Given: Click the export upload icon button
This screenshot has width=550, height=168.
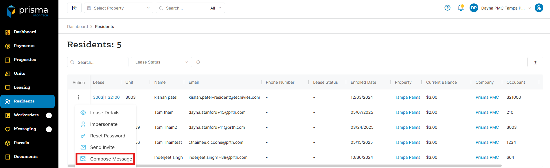Looking at the screenshot, I should 535,62.
